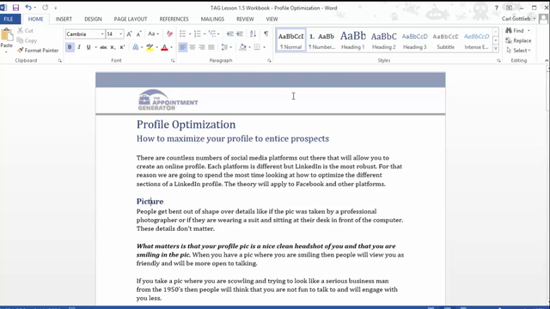Decrease paragraph indent
This screenshot has height=309, width=550.
[230, 34]
